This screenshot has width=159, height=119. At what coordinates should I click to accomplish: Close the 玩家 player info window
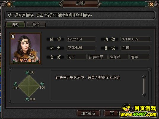coord(151,4)
